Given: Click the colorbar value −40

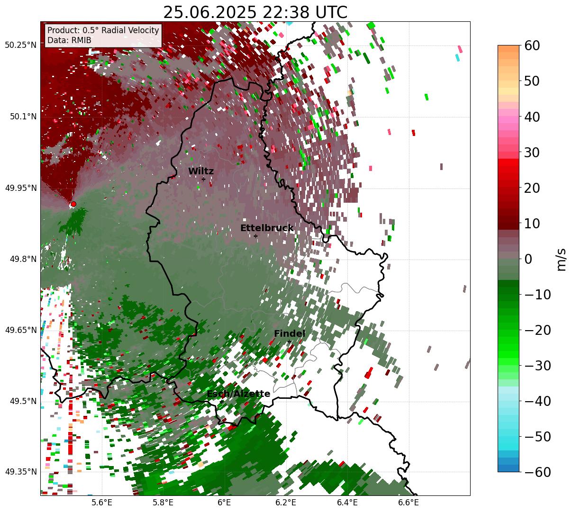Looking at the screenshot, I should pyautogui.click(x=537, y=401).
